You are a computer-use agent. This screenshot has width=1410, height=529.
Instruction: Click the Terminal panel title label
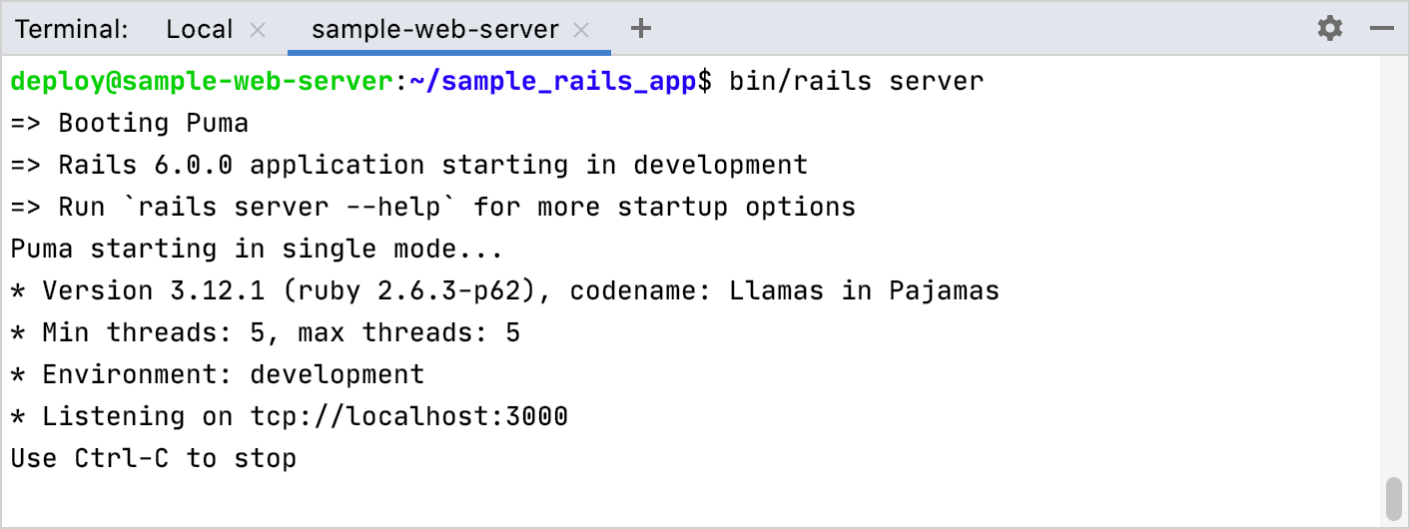click(72, 29)
